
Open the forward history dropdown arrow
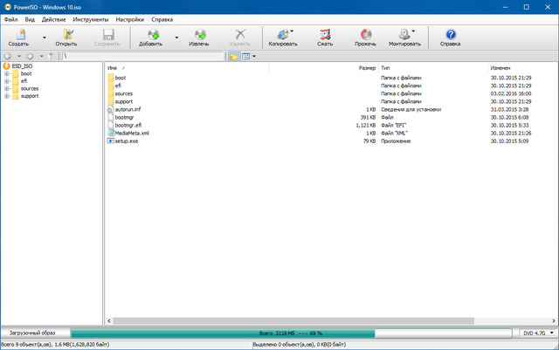click(41, 57)
